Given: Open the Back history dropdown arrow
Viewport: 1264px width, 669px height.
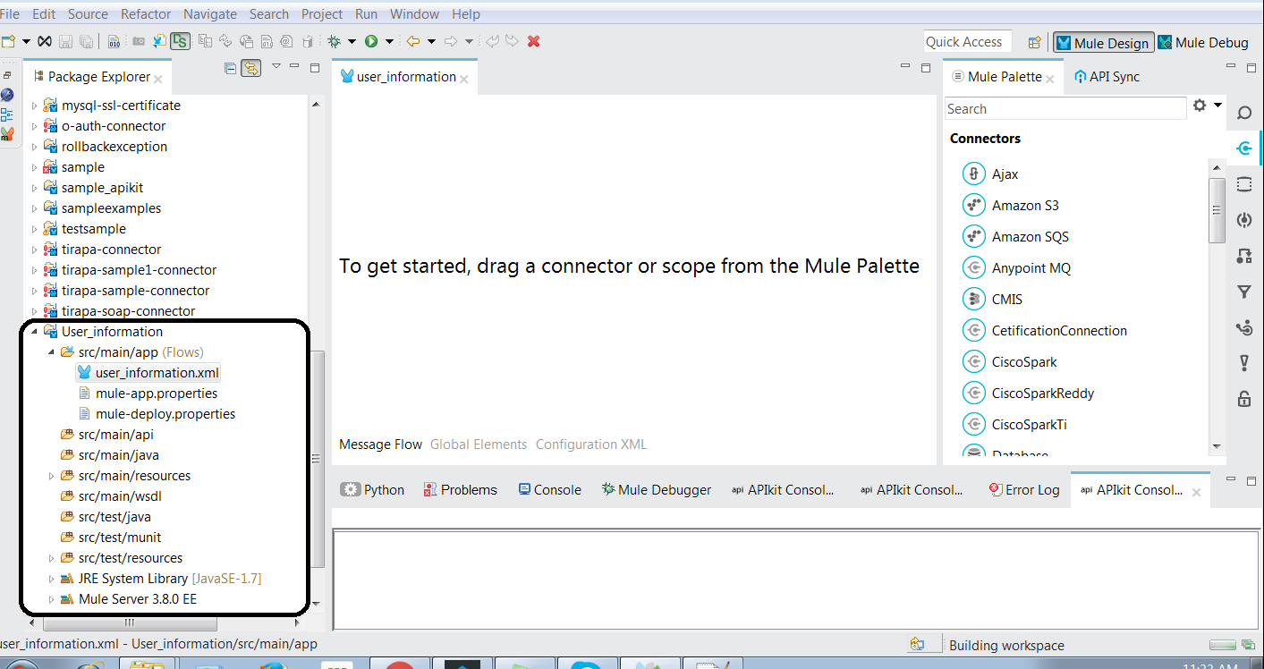Looking at the screenshot, I should [x=431, y=42].
